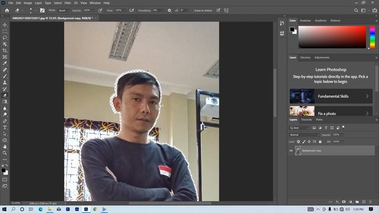Open the Select menu
The image size is (379, 213).
coord(58,3)
